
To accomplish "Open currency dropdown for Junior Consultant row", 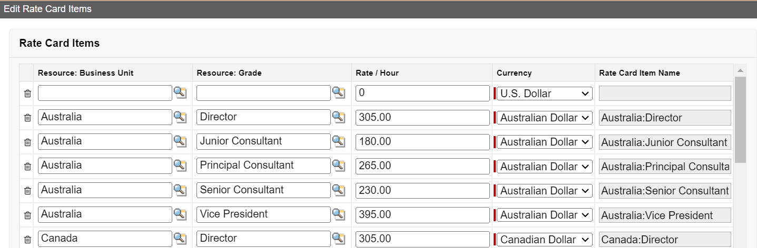I will [545, 142].
